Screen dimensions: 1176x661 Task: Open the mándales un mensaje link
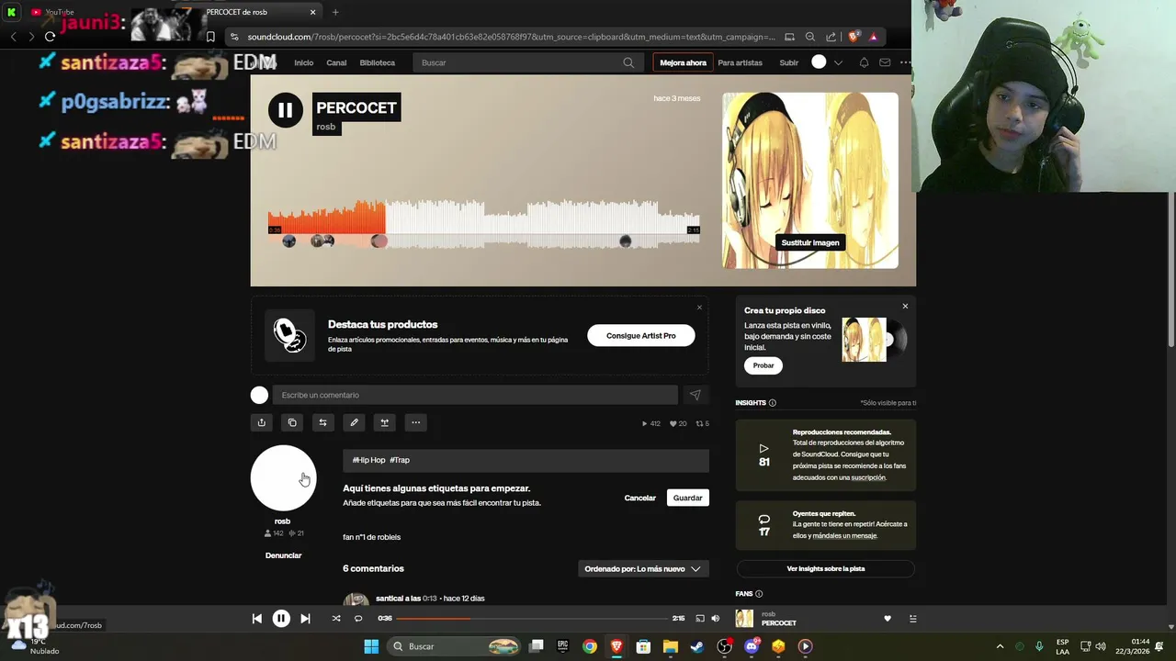[x=844, y=535]
